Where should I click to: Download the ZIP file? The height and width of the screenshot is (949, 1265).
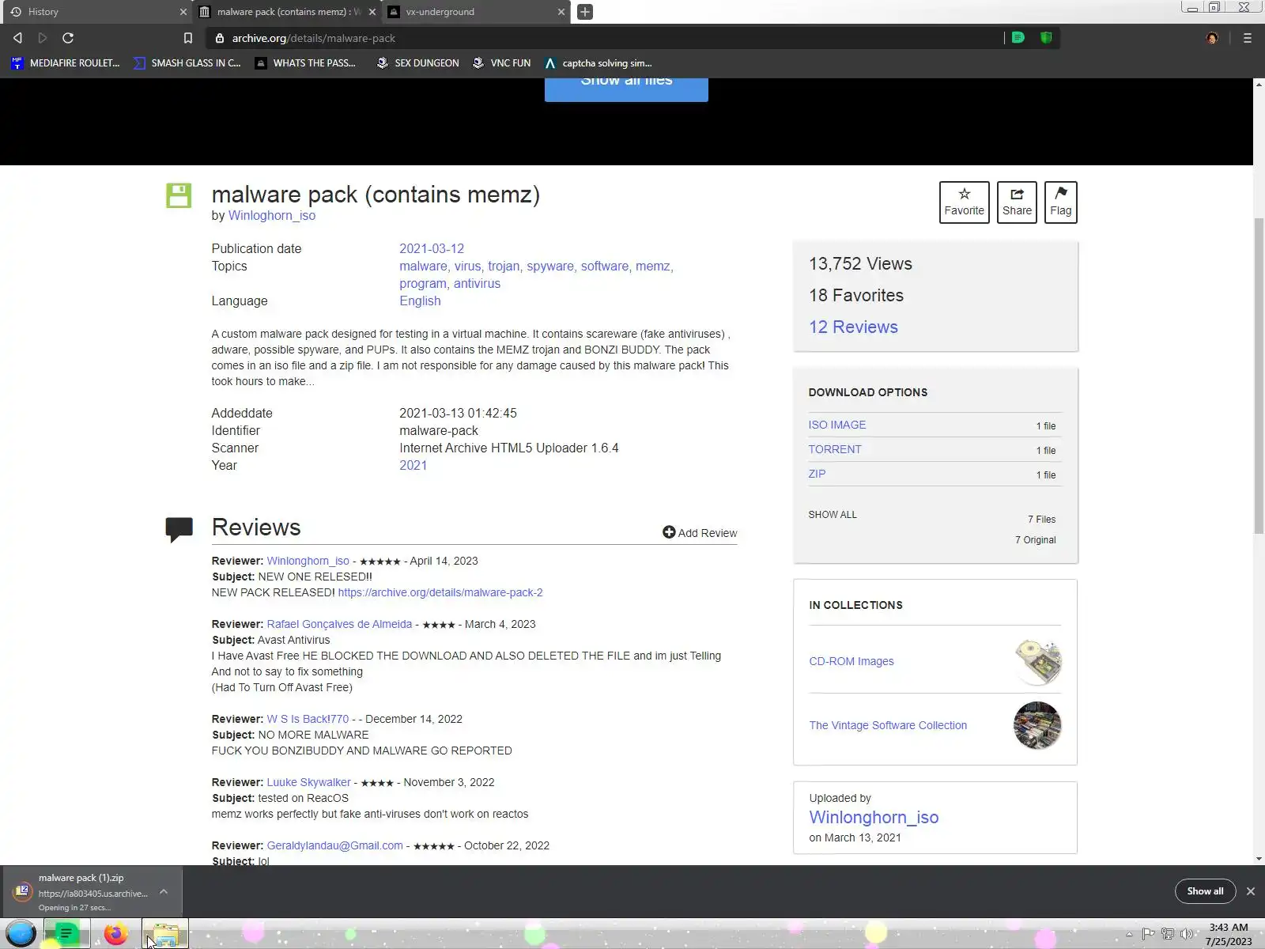[x=817, y=474]
